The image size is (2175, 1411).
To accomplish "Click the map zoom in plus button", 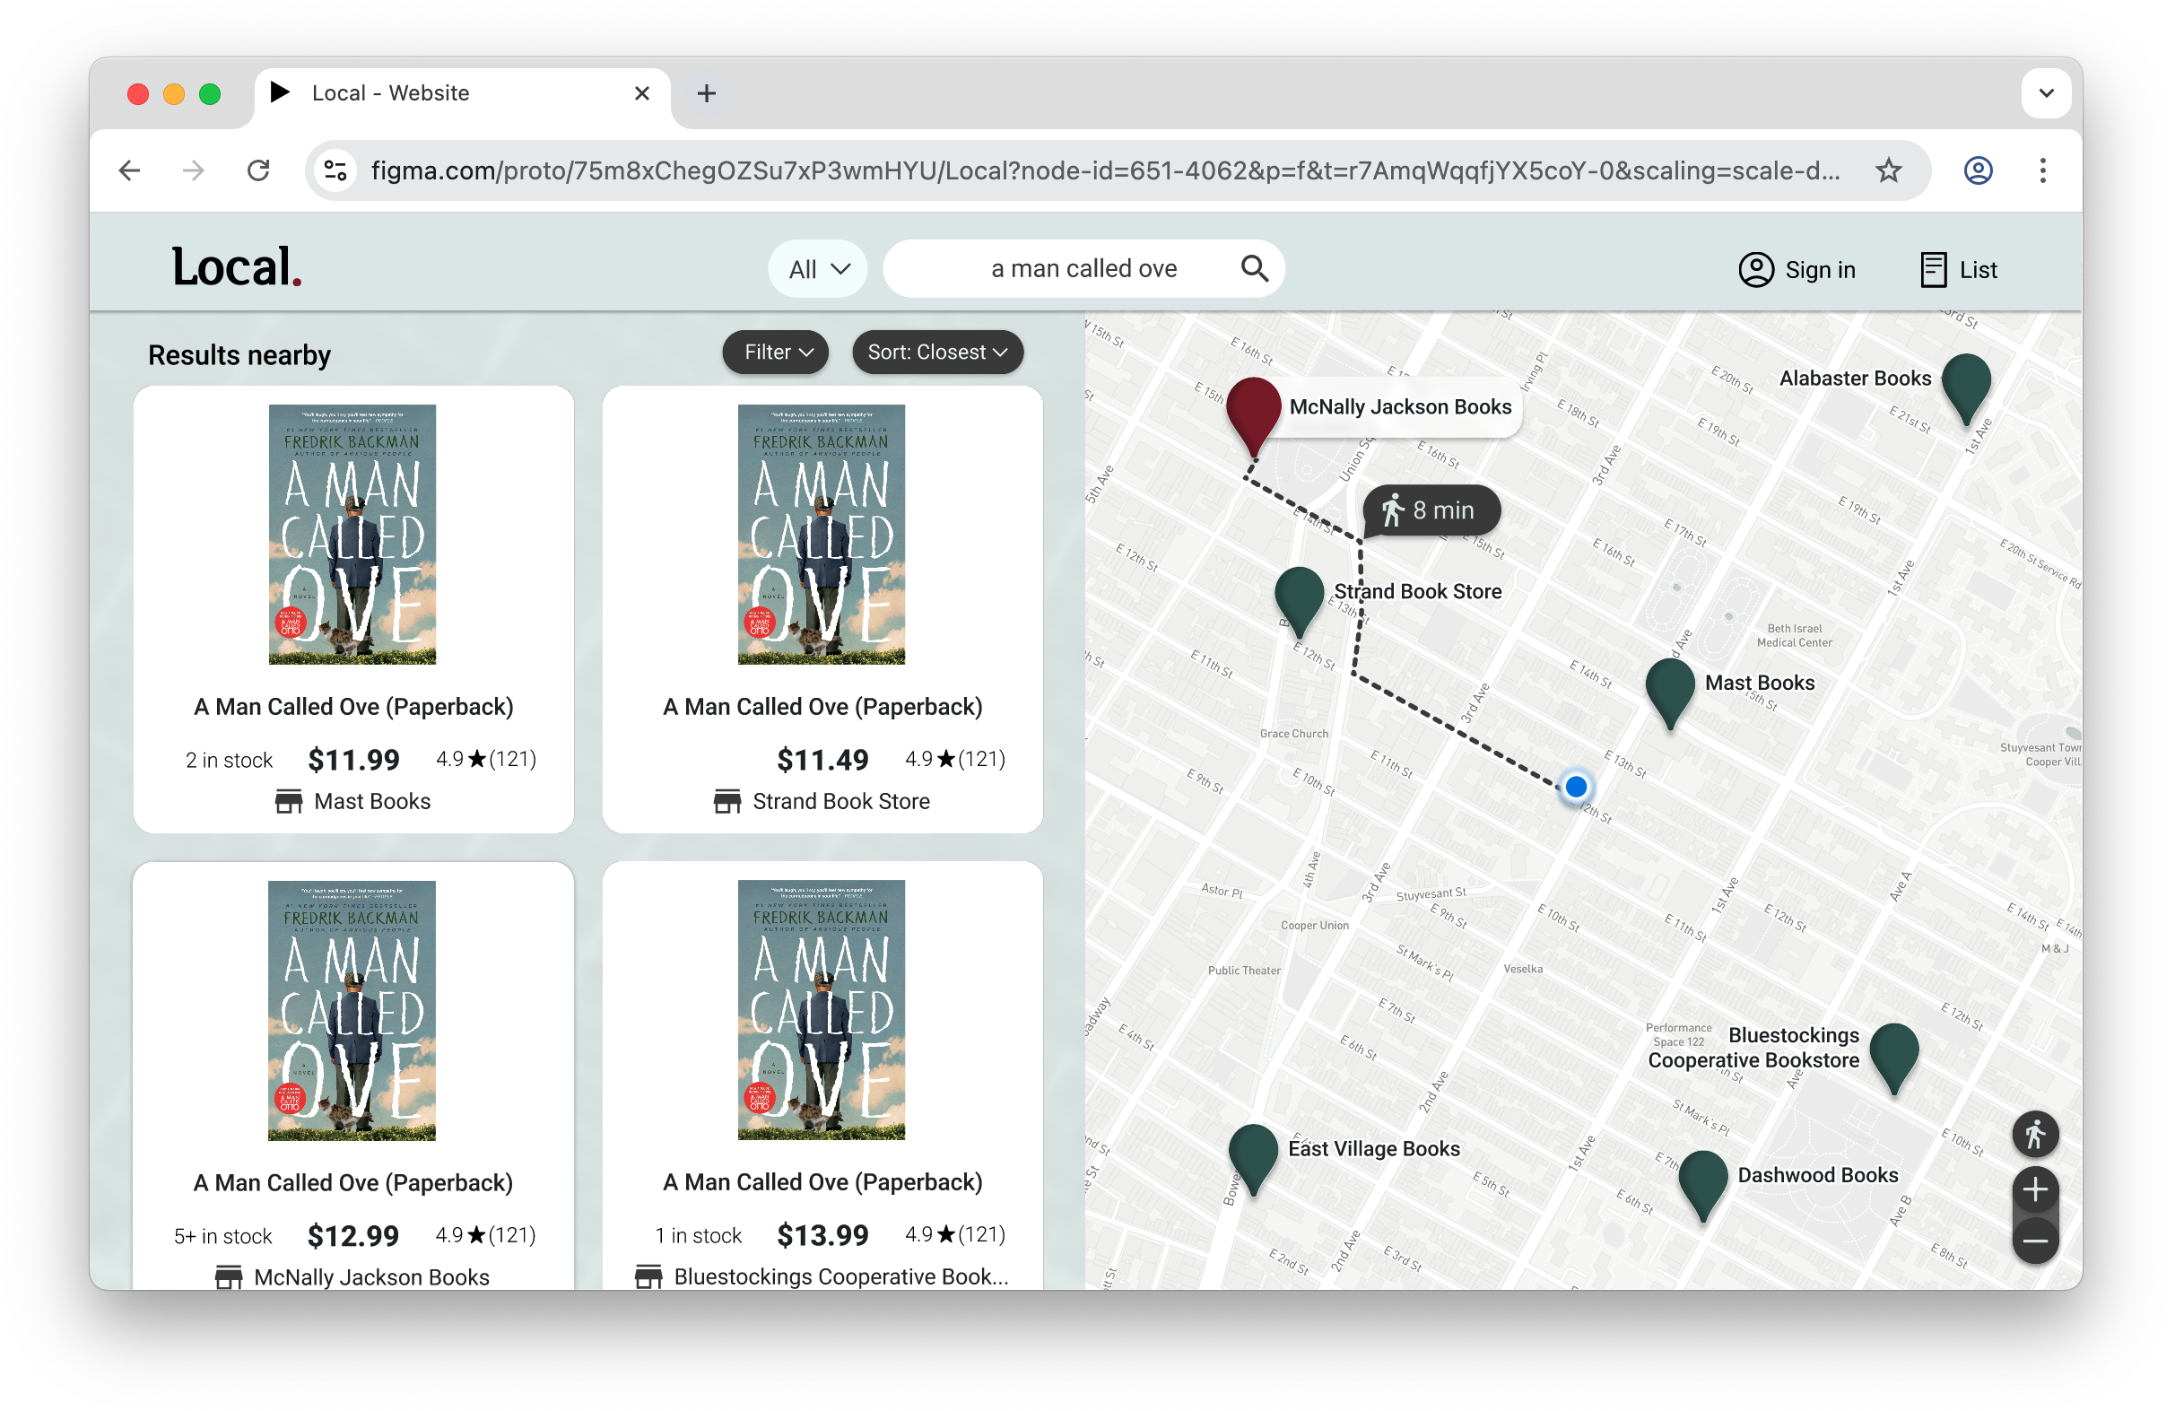I will 2034,1189.
